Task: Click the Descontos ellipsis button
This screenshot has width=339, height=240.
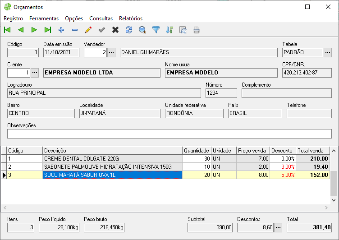Action: [x=278, y=227]
